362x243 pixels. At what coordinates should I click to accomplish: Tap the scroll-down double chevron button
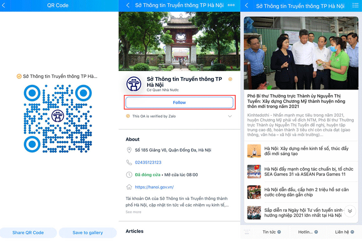[350, 211]
